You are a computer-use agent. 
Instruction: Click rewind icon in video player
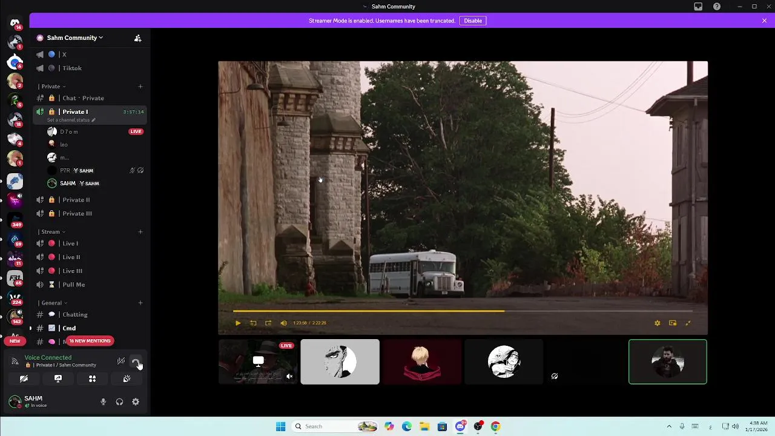point(253,323)
